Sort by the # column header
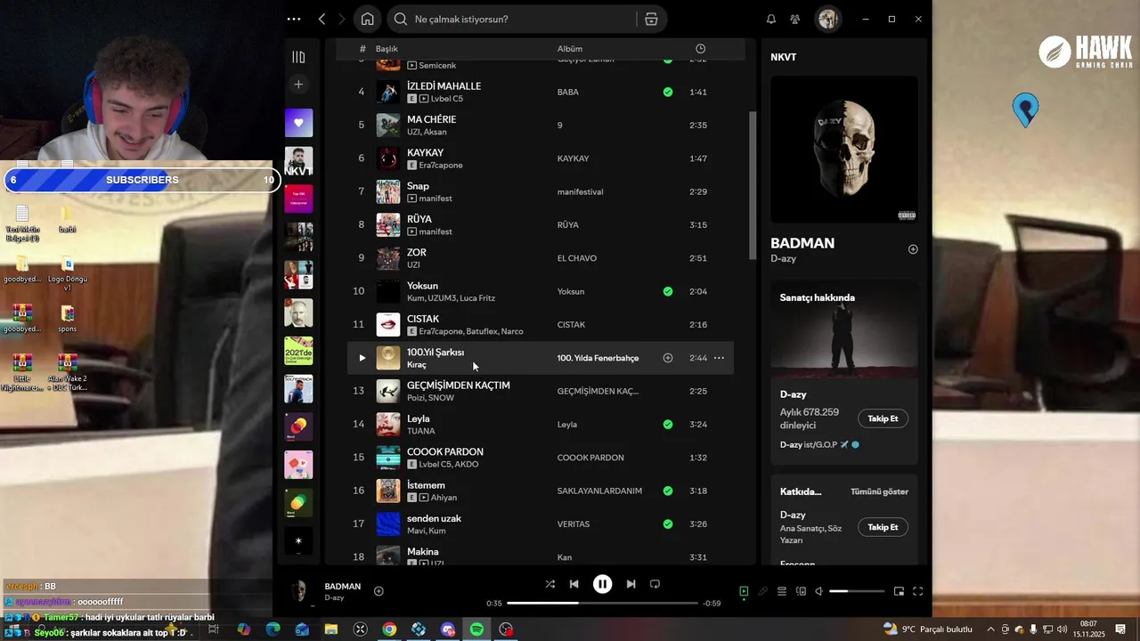This screenshot has width=1140, height=641. click(362, 49)
